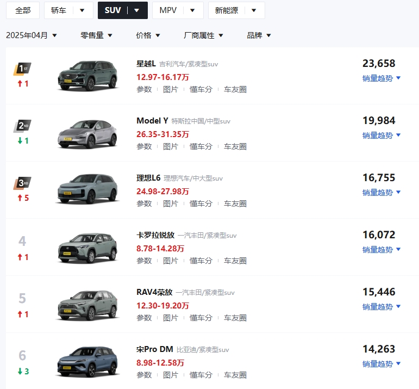Open the 新能源 tab dropdown arrow
The height and width of the screenshot is (389, 419).
(254, 10)
